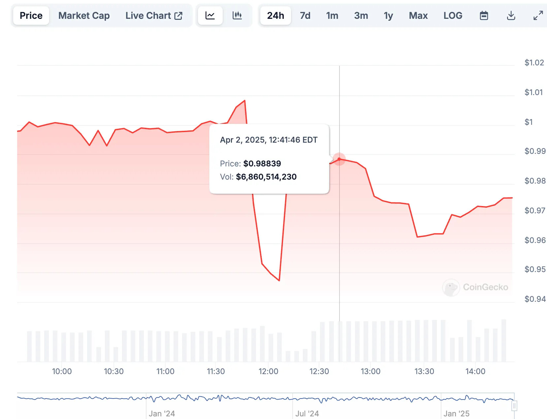Click the highlighted price data point
Screen dimensions: 547x419
pos(339,159)
